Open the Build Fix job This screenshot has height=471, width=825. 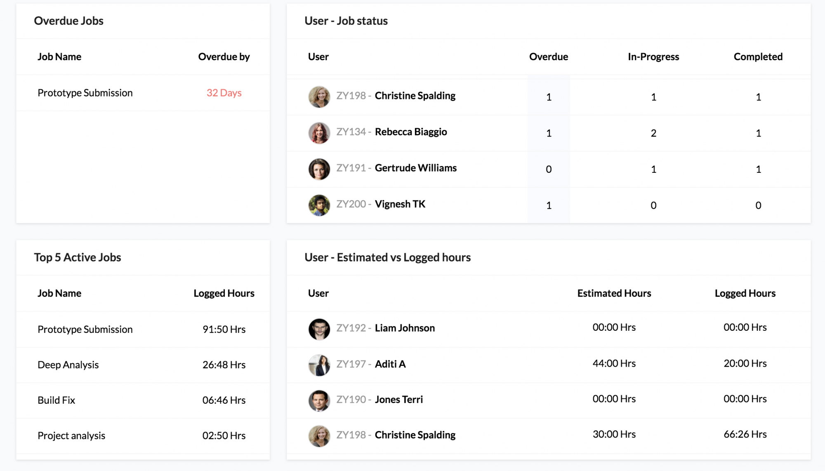click(57, 400)
